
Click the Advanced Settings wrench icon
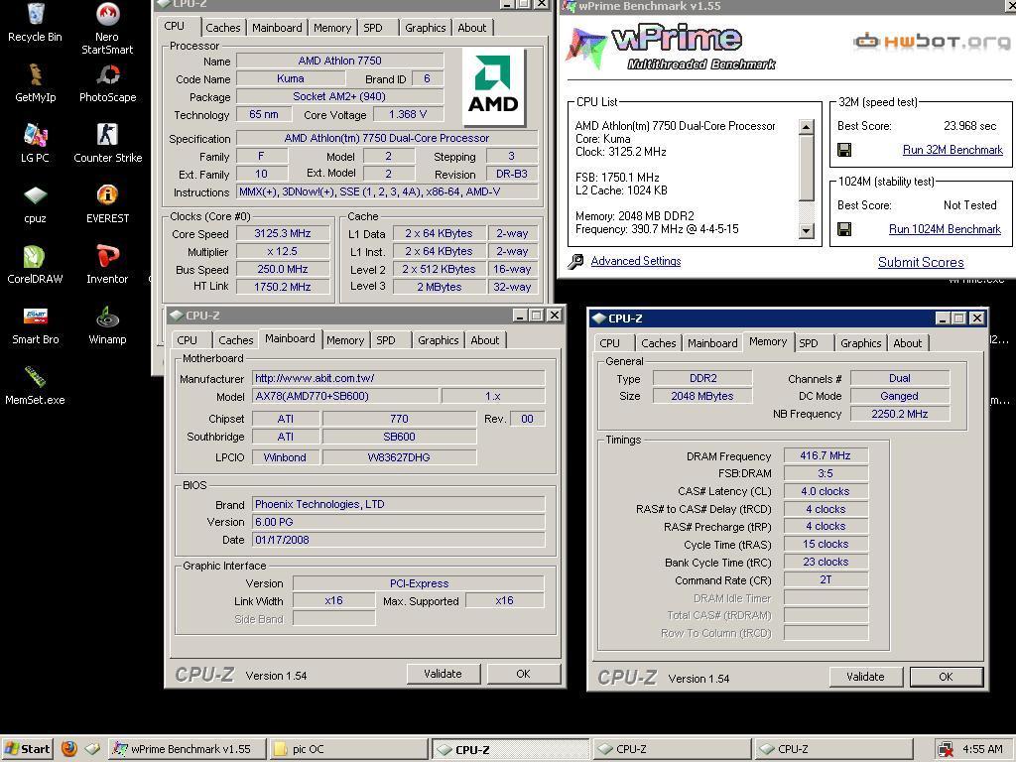tap(575, 261)
